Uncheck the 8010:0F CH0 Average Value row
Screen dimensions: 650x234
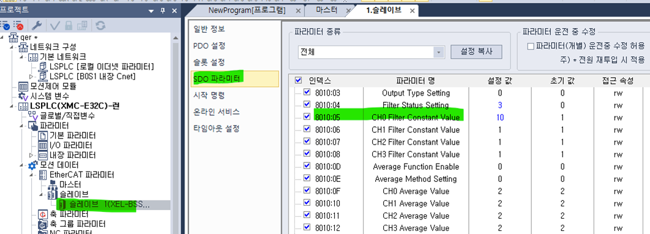(x=307, y=191)
